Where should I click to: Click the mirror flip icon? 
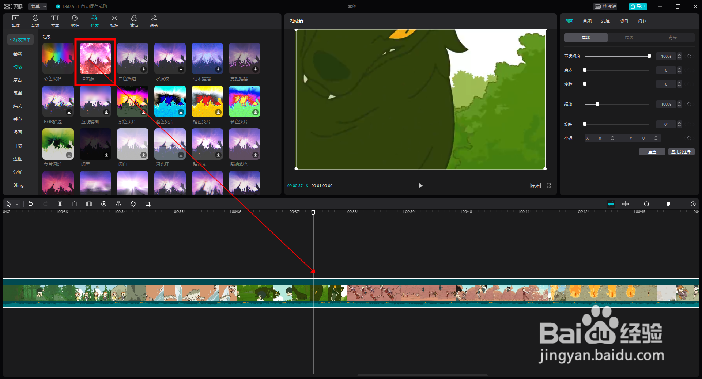click(118, 204)
